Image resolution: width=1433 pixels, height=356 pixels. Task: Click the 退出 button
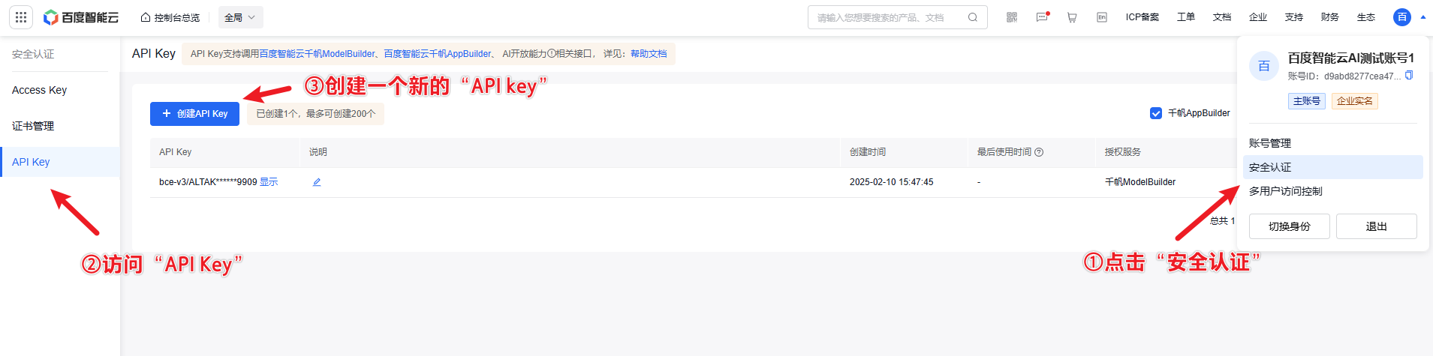point(1376,226)
